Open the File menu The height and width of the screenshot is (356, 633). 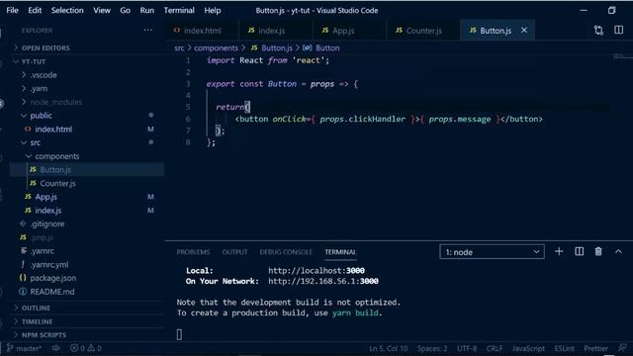(x=12, y=10)
